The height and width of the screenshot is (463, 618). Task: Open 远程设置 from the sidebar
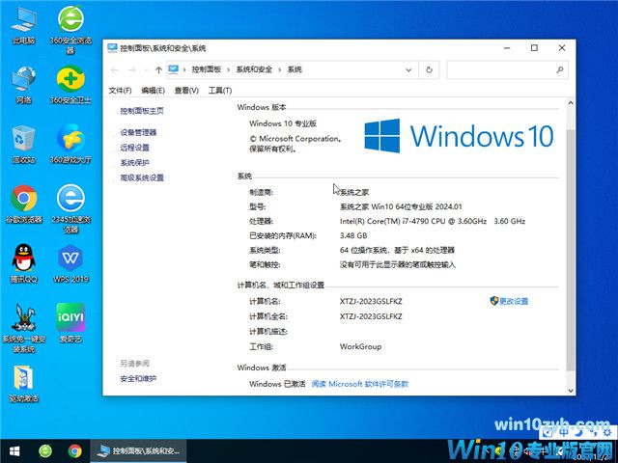[135, 148]
